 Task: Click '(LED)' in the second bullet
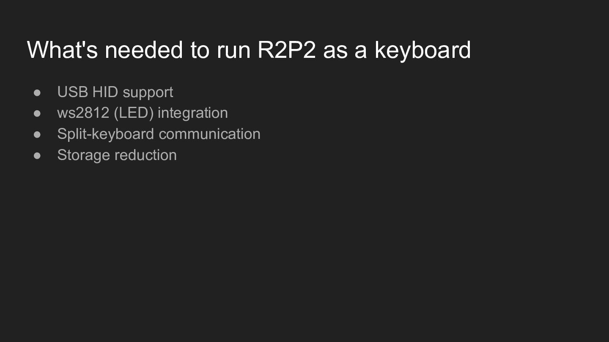tap(134, 113)
